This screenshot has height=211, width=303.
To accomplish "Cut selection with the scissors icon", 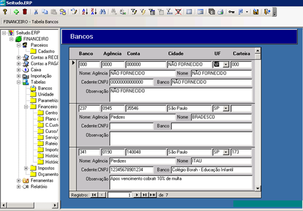I will point(36,12).
